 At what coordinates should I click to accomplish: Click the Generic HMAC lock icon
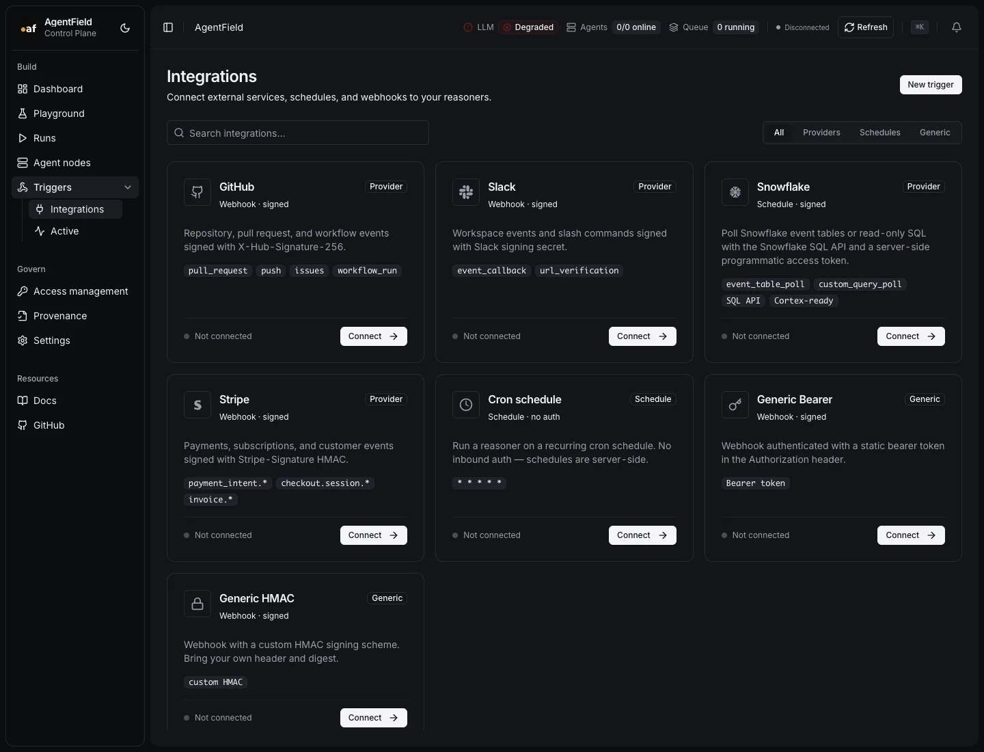coord(197,604)
